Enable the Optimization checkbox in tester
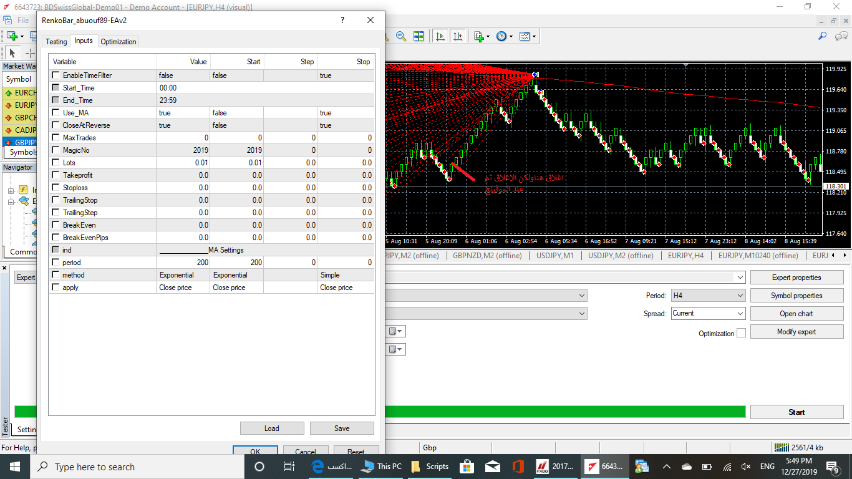This screenshot has height=479, width=852. point(741,333)
